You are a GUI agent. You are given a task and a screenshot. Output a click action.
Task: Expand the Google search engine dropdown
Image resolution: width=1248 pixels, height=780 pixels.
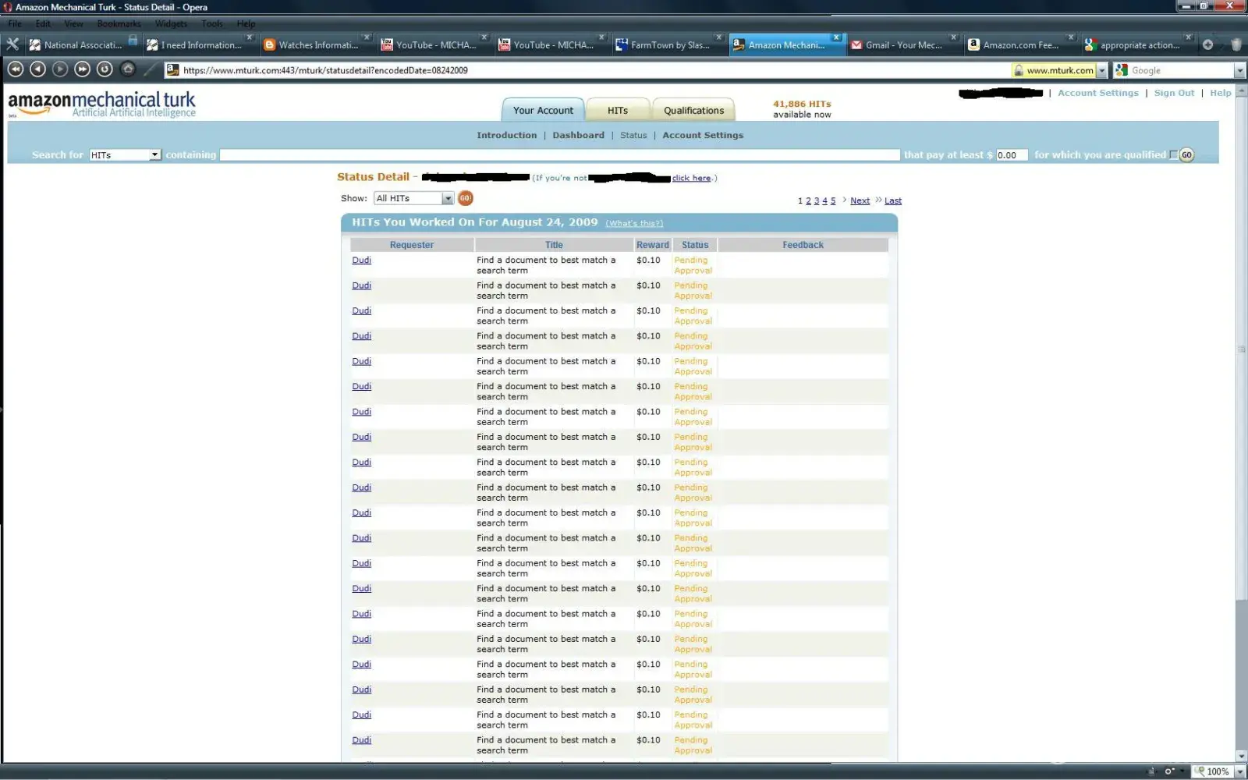point(1239,70)
